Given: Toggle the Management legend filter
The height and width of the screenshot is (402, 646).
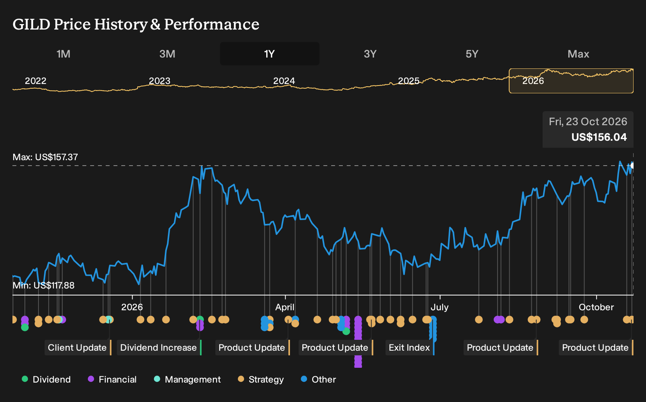Looking at the screenshot, I should (x=187, y=379).
